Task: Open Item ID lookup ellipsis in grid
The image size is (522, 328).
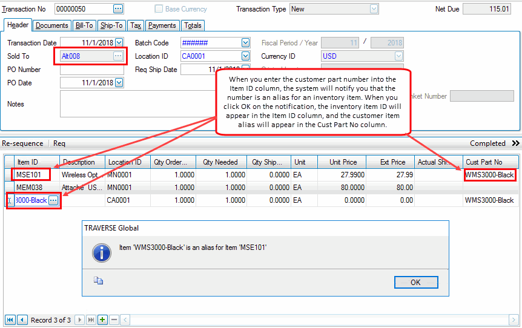Action: [x=53, y=200]
